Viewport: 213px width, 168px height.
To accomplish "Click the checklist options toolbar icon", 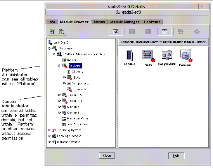I will pyautogui.click(x=62, y=31).
